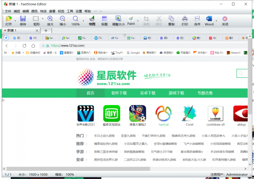This screenshot has width=254, height=179.
Task: Click the site search box in capture
Action: 242,73
